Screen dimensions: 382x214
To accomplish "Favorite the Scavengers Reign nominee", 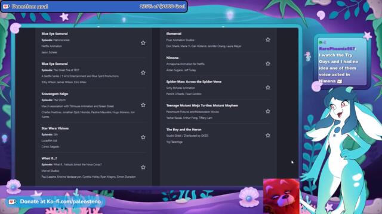I will [143, 105].
